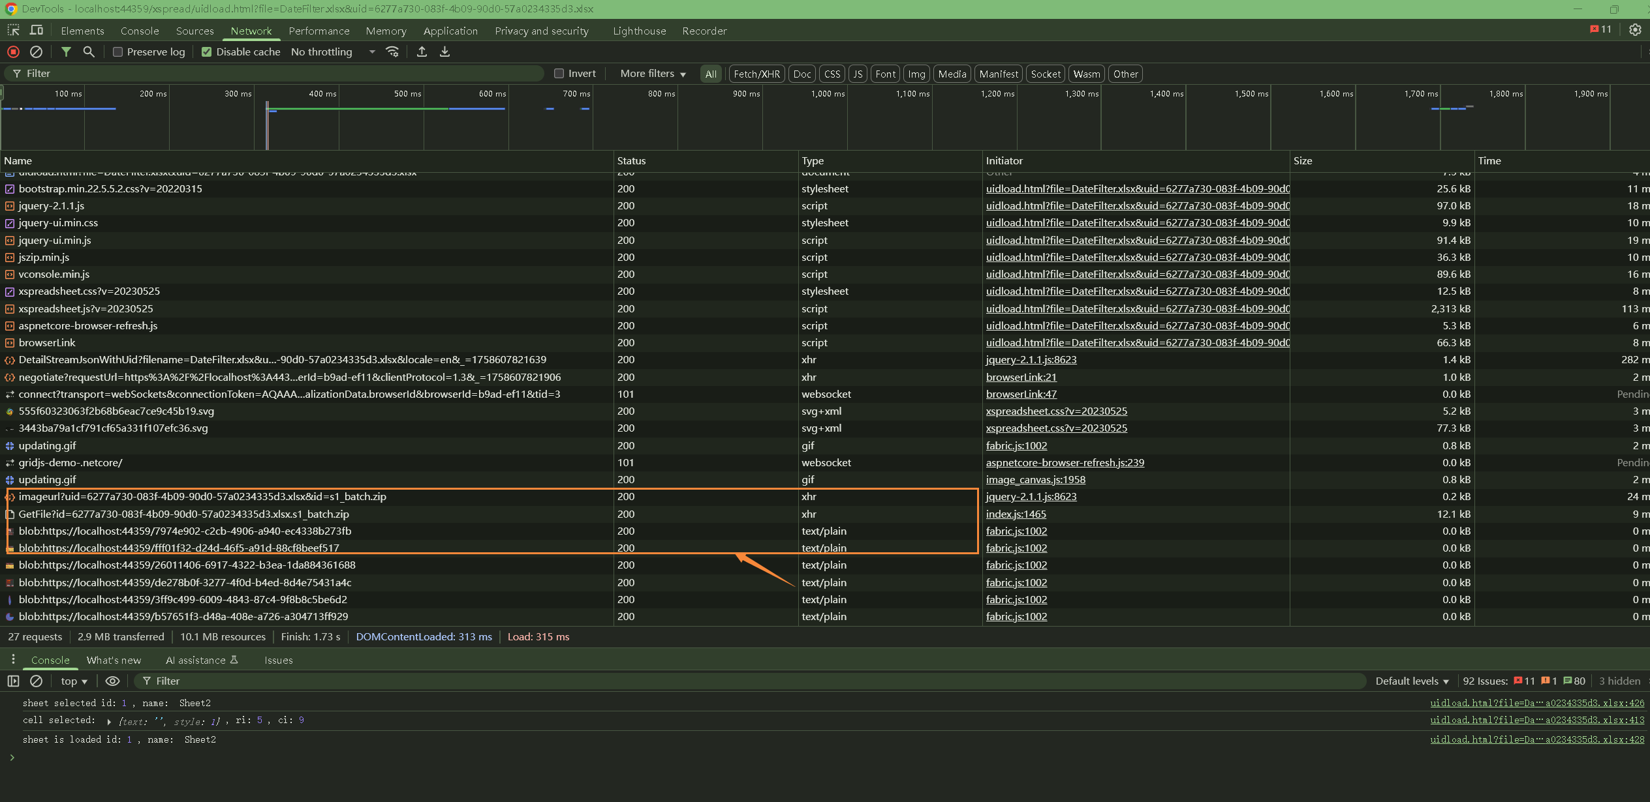Open the Issues drawer tab

pos(278,660)
